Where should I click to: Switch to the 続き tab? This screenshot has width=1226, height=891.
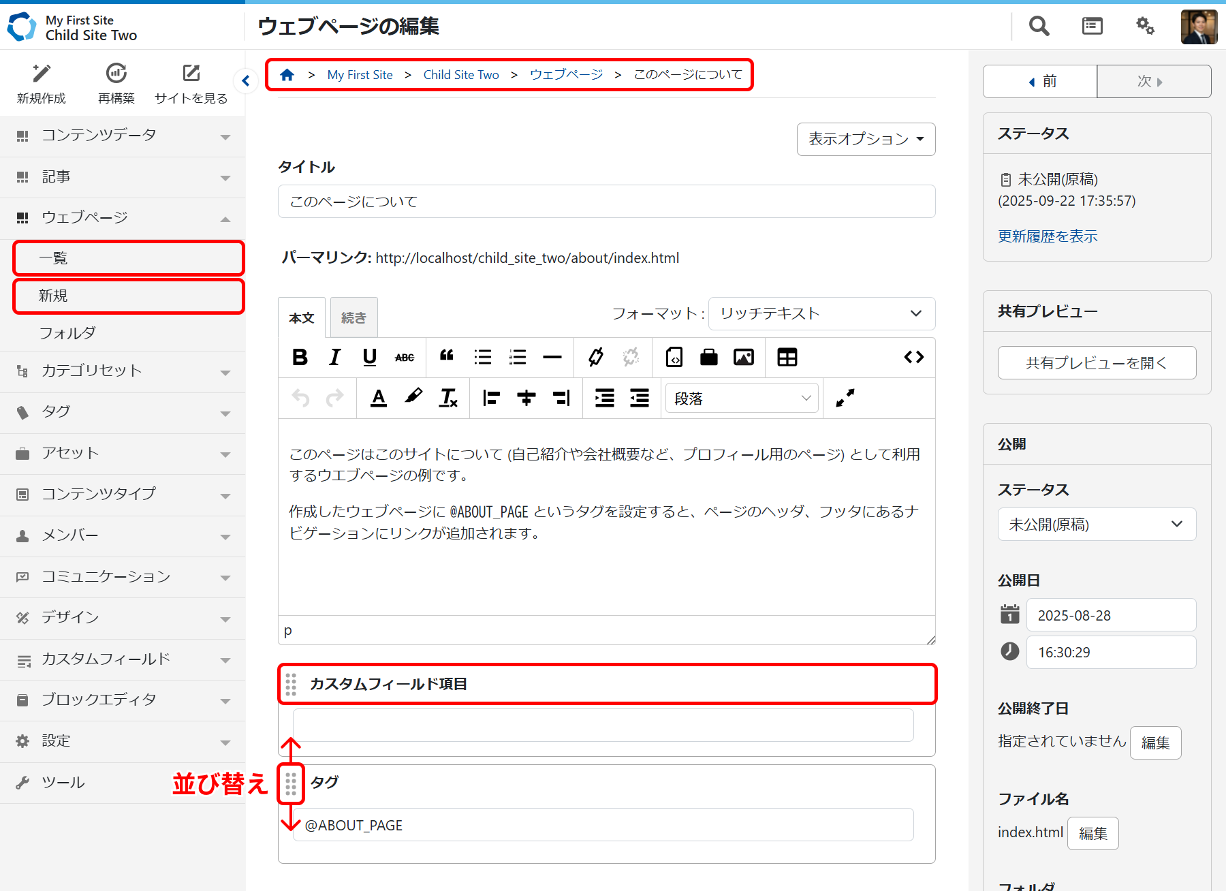point(353,317)
